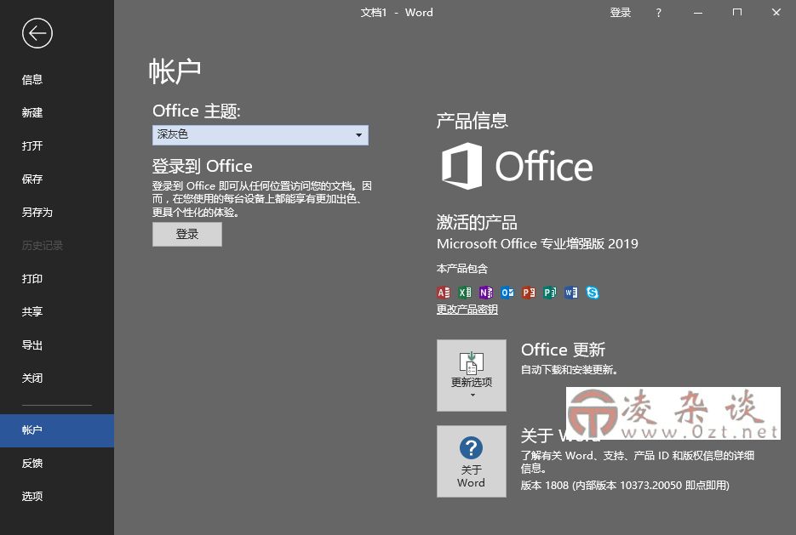
Task: Click the Excel app icon
Action: (465, 293)
